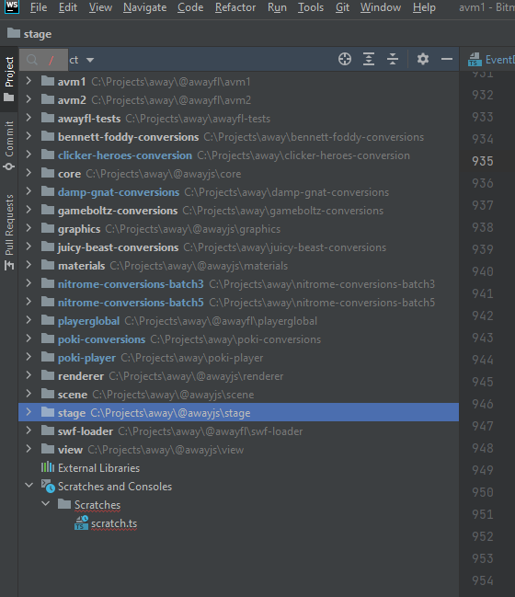Viewport: 515px width, 597px height.
Task: Select nitrome-conversions-batch3 folder
Action: 239,284
